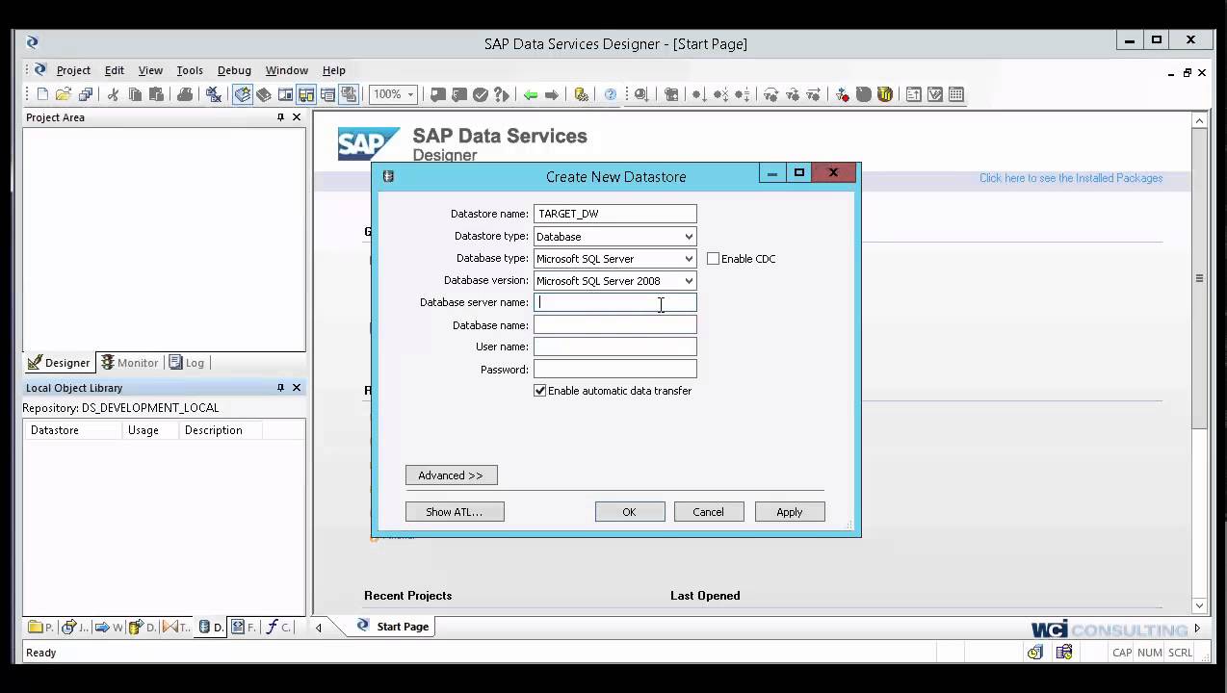Open the Projects tab in object library
This screenshot has height=693, width=1227.
point(40,627)
